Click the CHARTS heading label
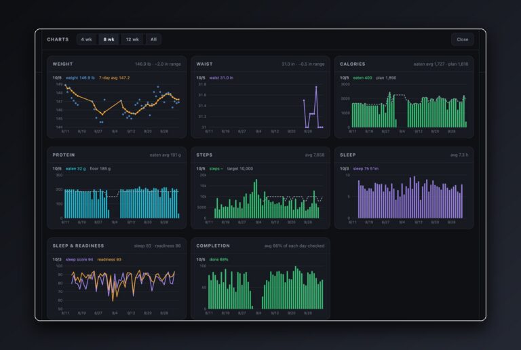This screenshot has width=521, height=350. [x=58, y=39]
